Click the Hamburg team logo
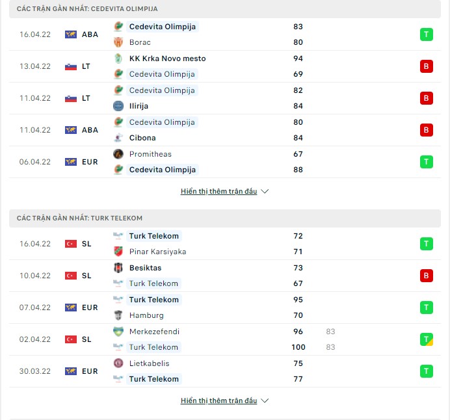The width and height of the screenshot is (450, 420). pyautogui.click(x=118, y=315)
